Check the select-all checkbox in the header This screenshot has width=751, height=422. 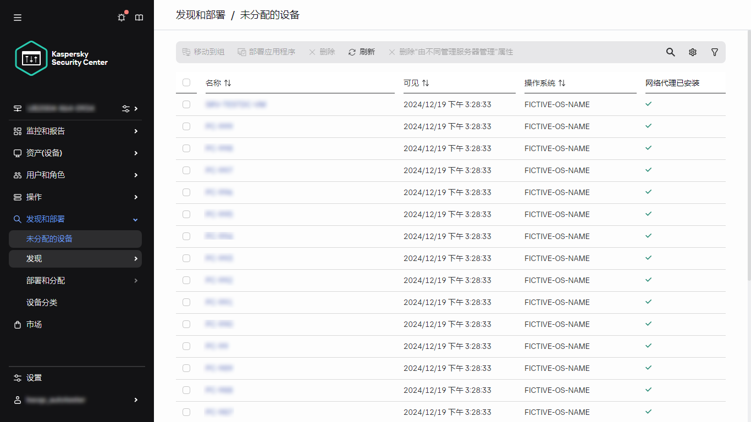(186, 82)
